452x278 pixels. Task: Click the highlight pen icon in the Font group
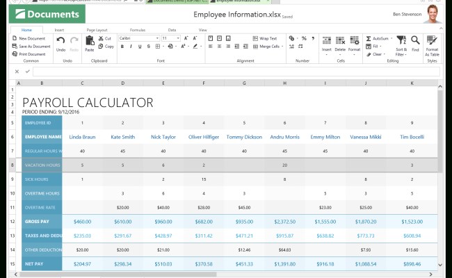point(195,47)
